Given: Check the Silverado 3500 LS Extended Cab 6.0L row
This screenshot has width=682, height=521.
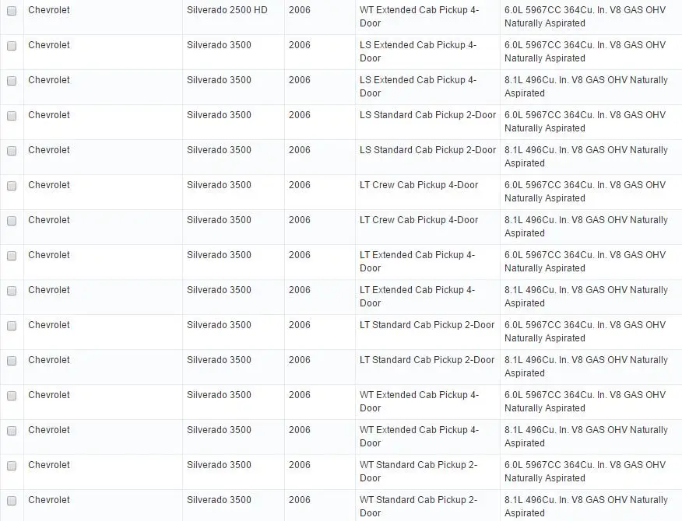Looking at the screenshot, I should (12, 46).
